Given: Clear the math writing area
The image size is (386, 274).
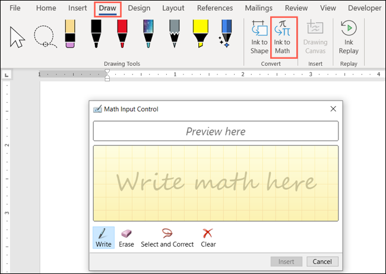Looking at the screenshot, I should (208, 238).
